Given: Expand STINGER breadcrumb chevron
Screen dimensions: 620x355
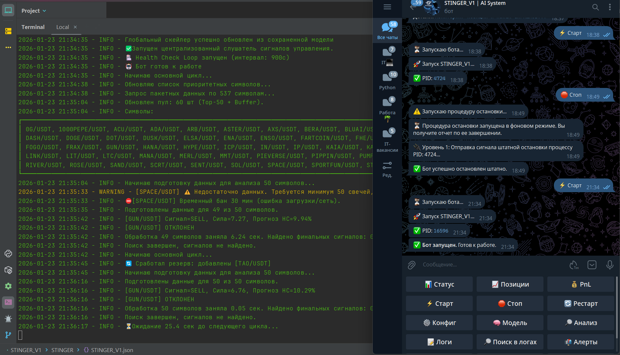Looking at the screenshot, I should [78, 350].
